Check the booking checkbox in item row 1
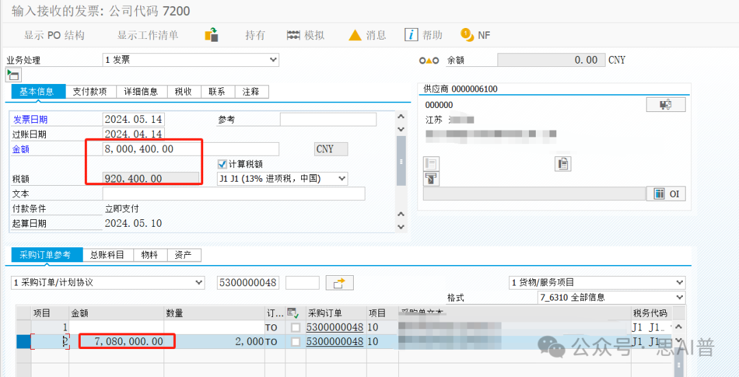Screen dimensions: 739x377 [x=296, y=328]
